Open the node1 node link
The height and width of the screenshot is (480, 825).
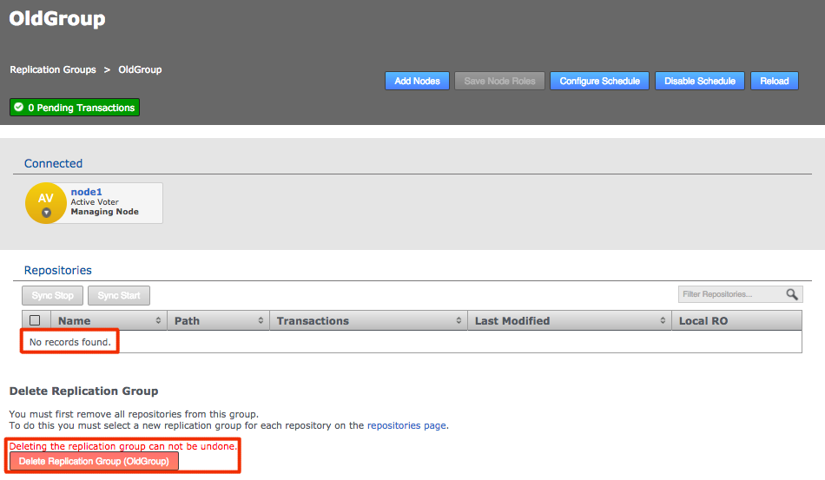point(87,192)
